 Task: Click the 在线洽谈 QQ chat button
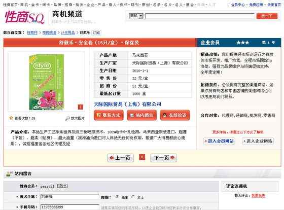click(x=175, y=115)
